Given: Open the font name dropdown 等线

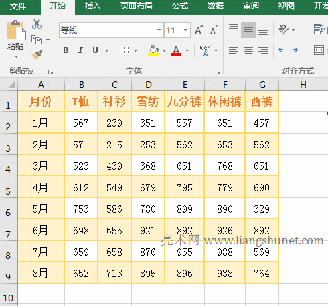Looking at the screenshot, I should pyautogui.click(x=159, y=30).
